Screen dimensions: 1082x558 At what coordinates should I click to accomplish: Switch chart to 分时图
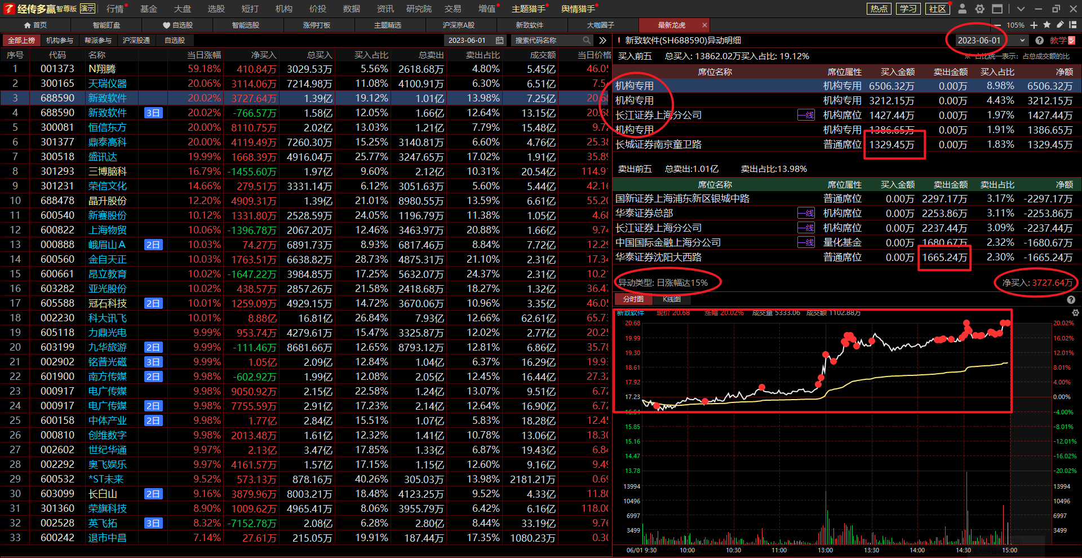click(x=633, y=299)
